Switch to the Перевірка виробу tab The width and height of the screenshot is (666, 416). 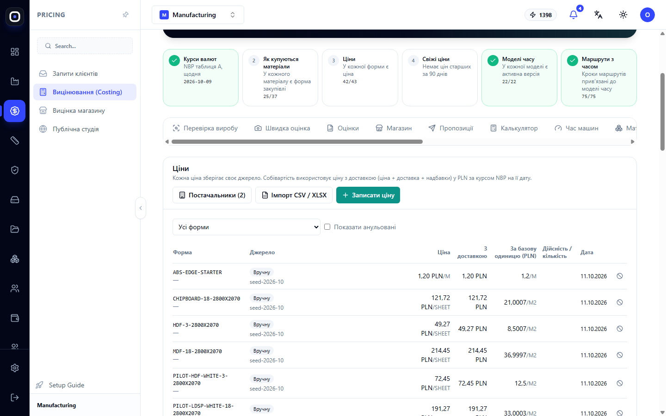pyautogui.click(x=205, y=128)
